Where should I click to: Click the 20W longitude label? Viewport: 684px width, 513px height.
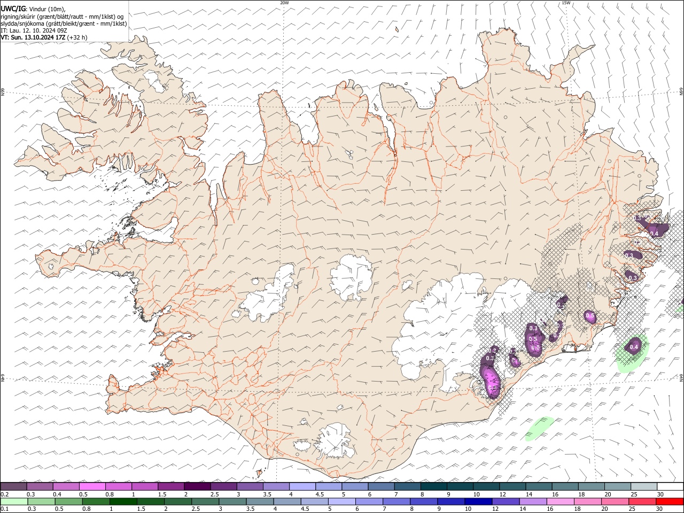pyautogui.click(x=284, y=3)
